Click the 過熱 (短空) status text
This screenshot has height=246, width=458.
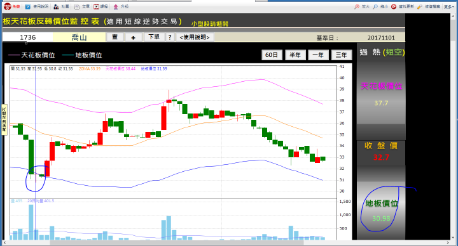pyautogui.click(x=382, y=52)
